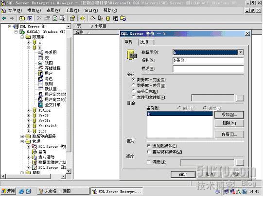Select 事务日志 backup radio button
Screen dimensions: 263x197
(133, 91)
